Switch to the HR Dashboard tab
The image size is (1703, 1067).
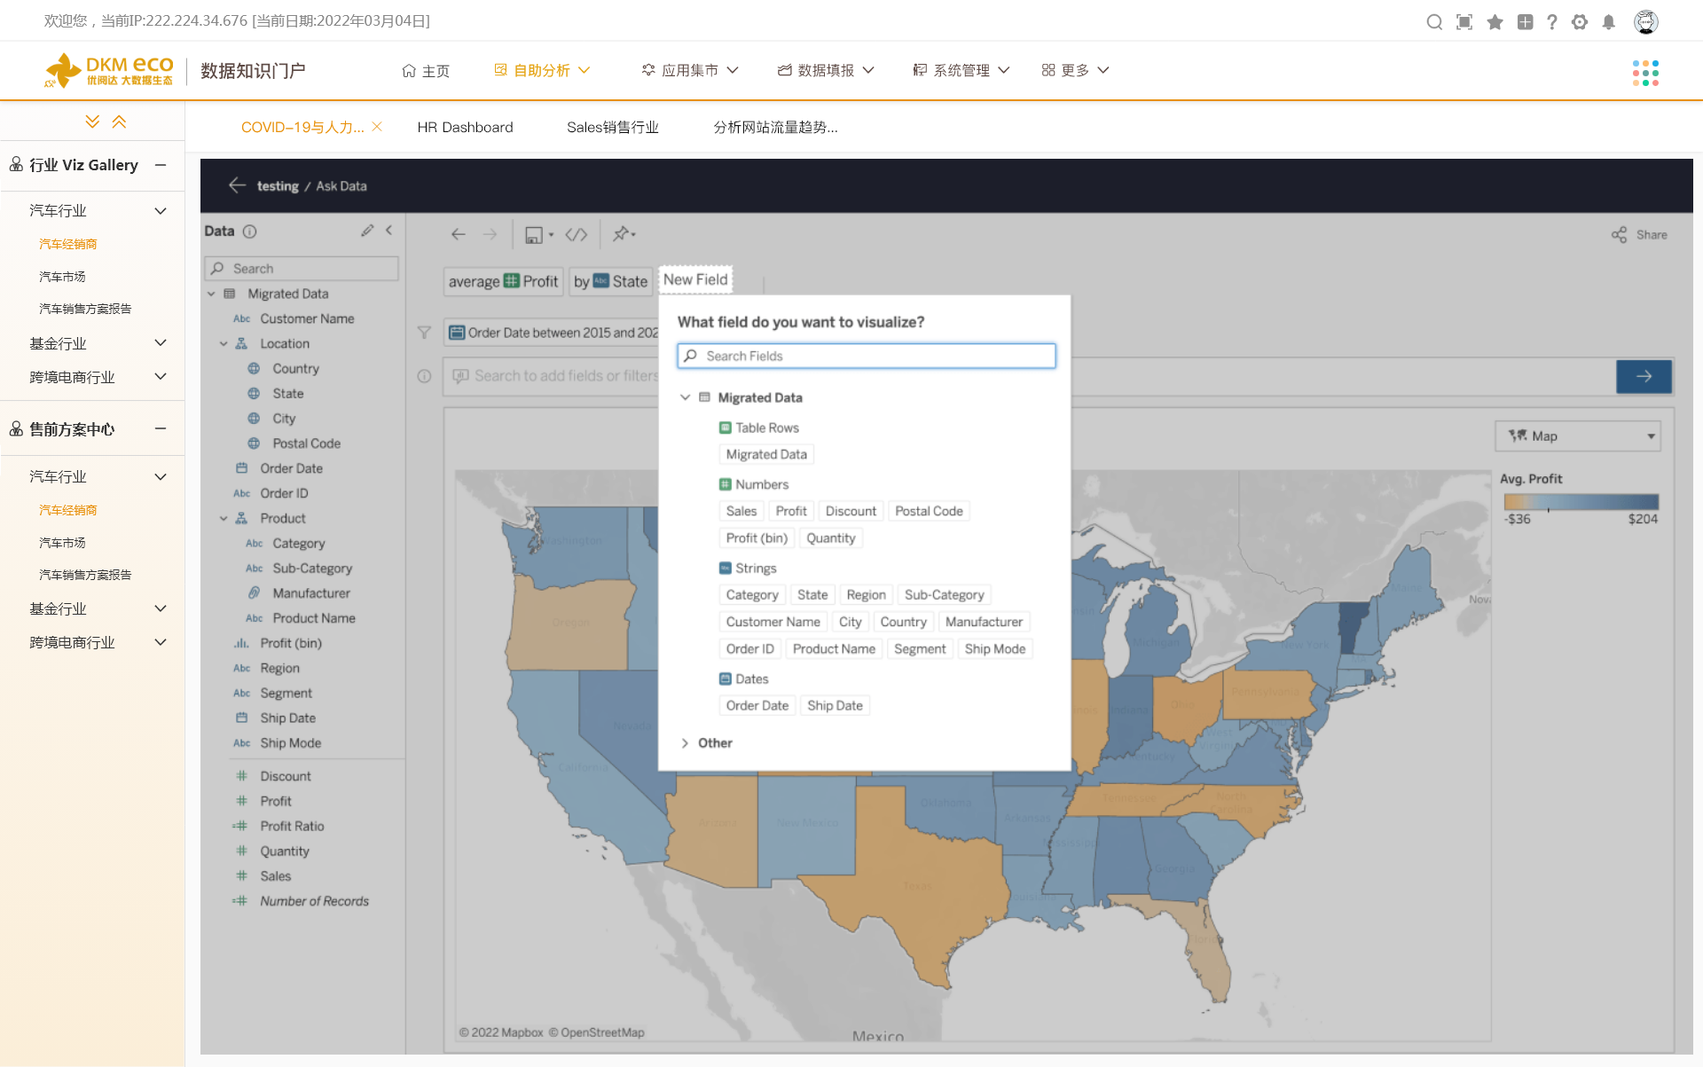465,127
